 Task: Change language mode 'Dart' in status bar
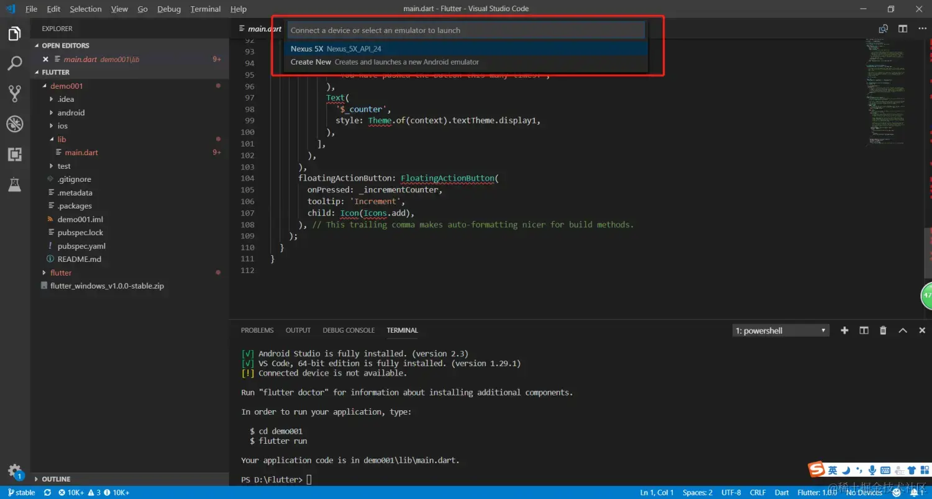click(782, 492)
